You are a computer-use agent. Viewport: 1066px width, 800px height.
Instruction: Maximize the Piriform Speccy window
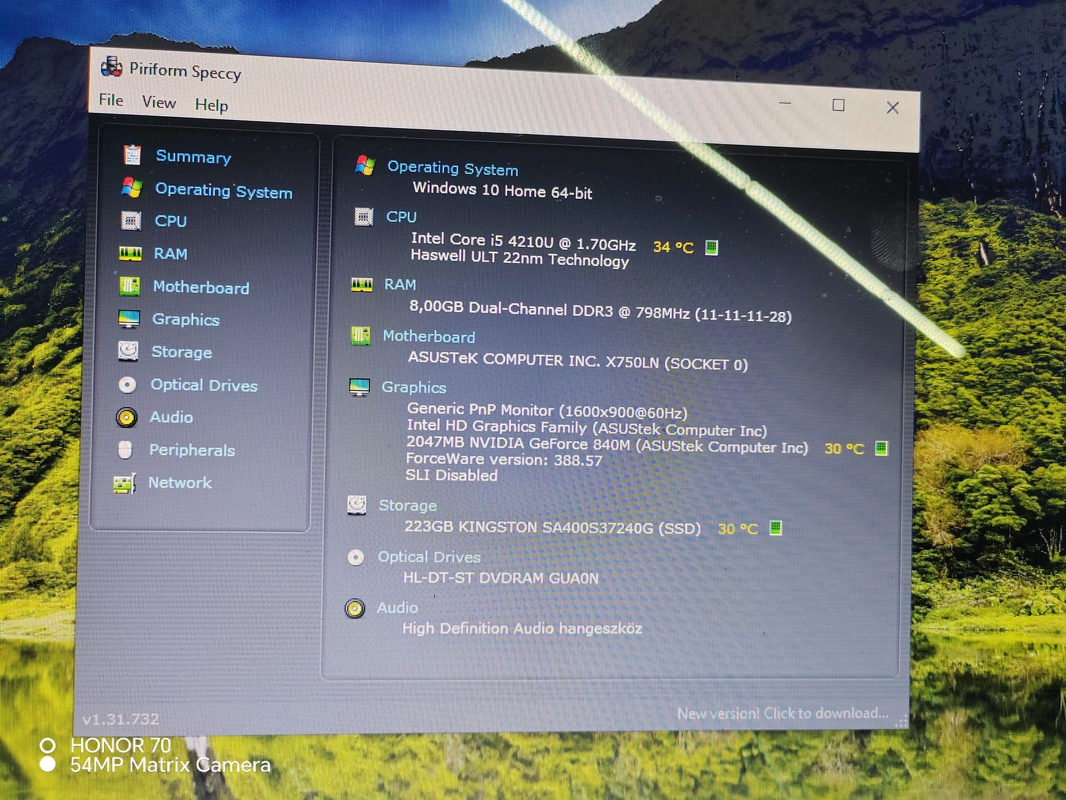pos(838,105)
